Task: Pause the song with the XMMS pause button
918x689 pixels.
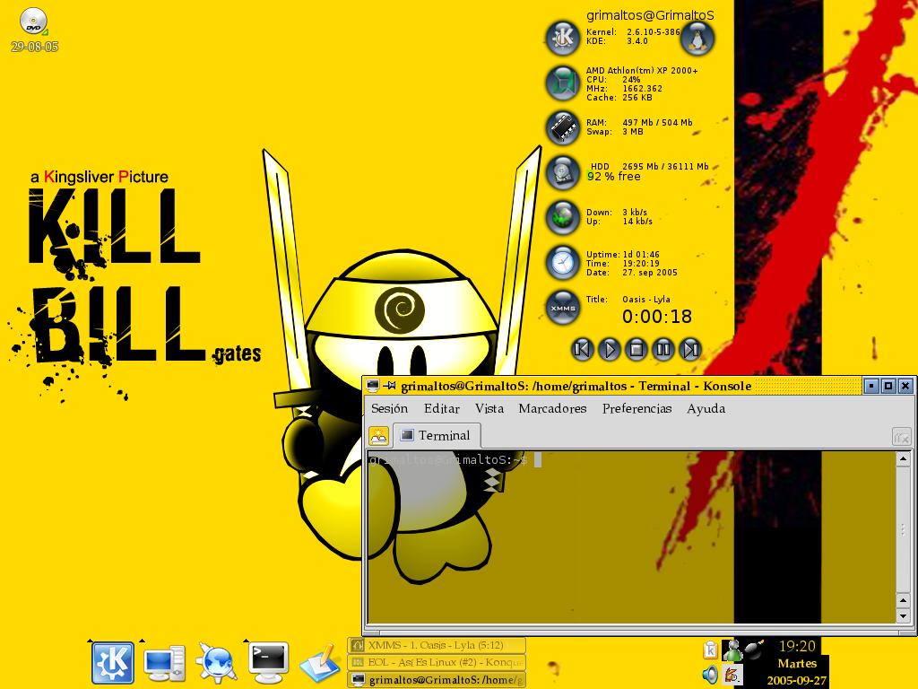Action: (x=663, y=349)
